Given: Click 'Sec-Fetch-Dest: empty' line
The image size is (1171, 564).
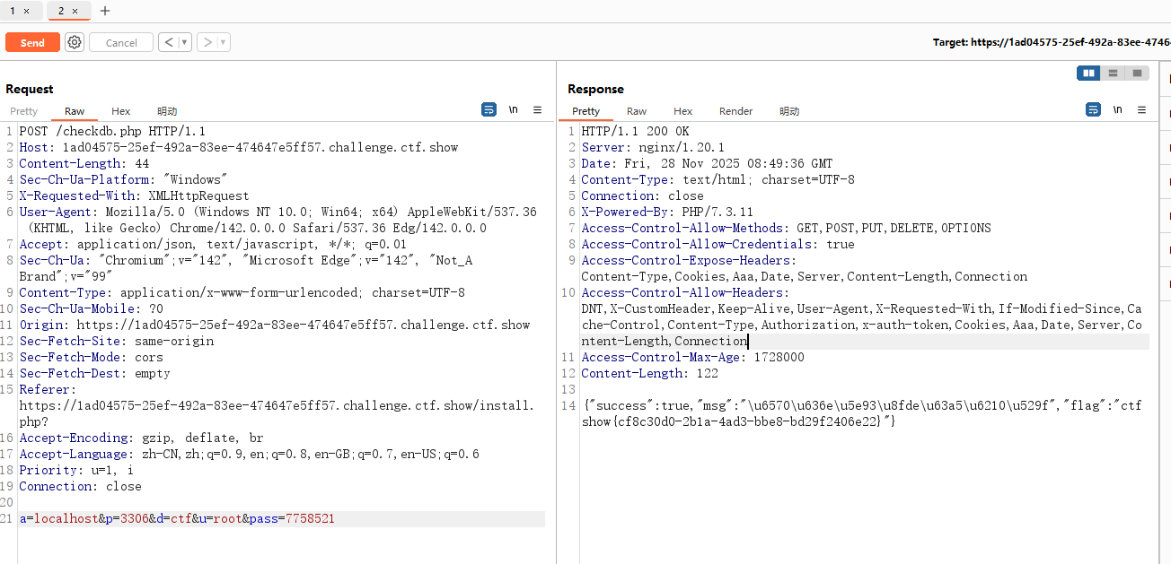Looking at the screenshot, I should coord(94,373).
